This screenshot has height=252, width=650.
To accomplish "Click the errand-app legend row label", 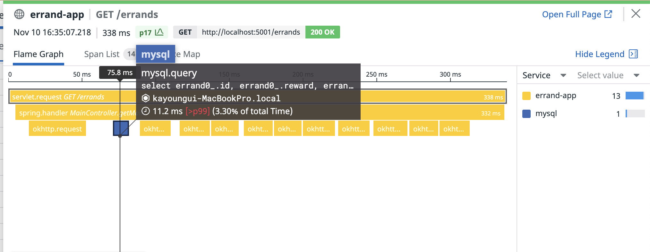I will pos(556,96).
